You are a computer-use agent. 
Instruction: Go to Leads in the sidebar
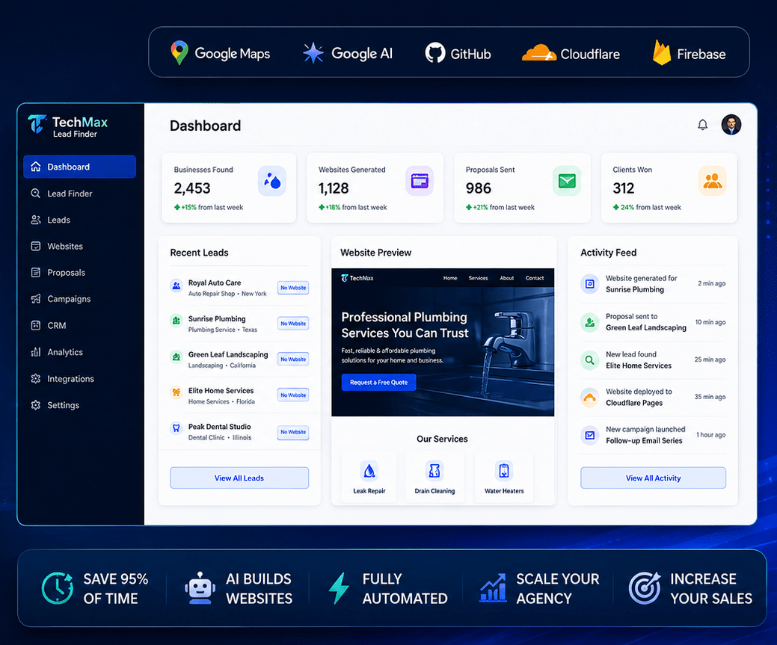[x=80, y=220]
